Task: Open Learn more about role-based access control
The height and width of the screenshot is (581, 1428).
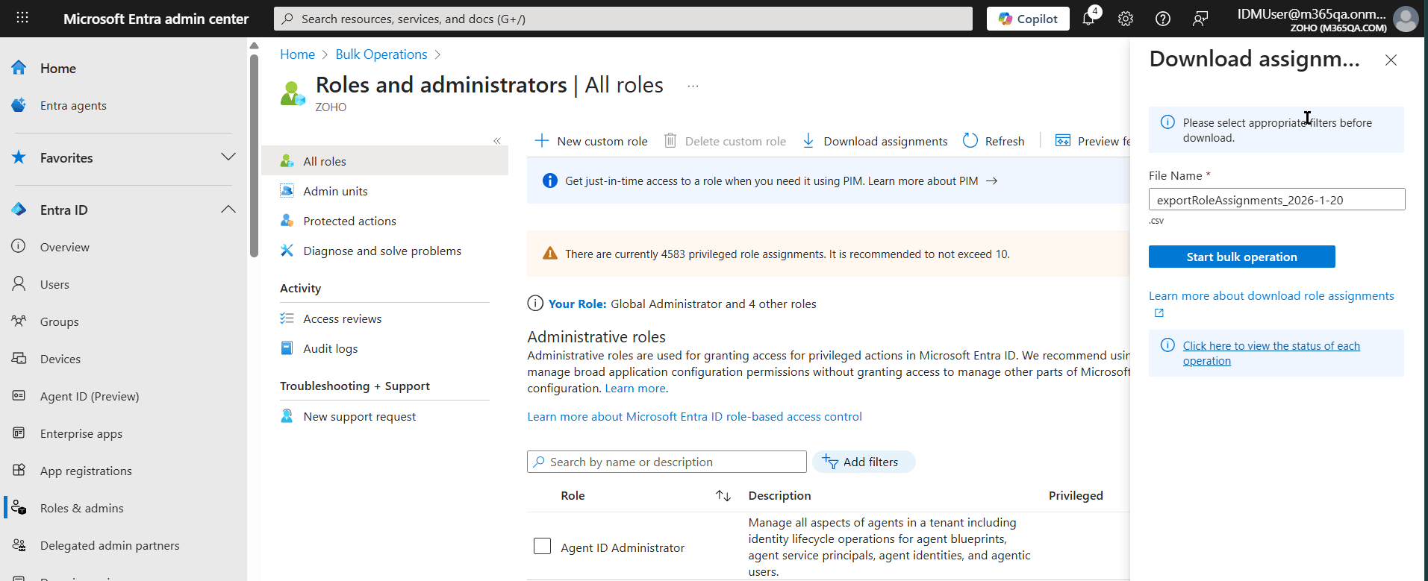Action: click(694, 417)
